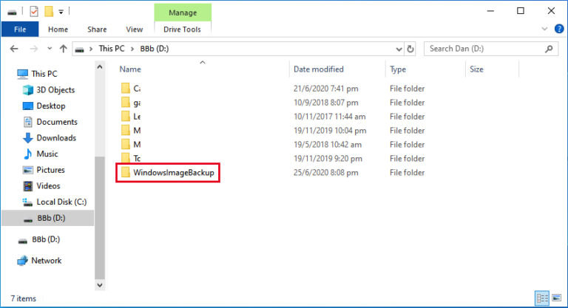Viewport: 568px width, 308px height.
Task: Select the folder dated 21/6/2020 7:41 pm
Action: (131, 89)
